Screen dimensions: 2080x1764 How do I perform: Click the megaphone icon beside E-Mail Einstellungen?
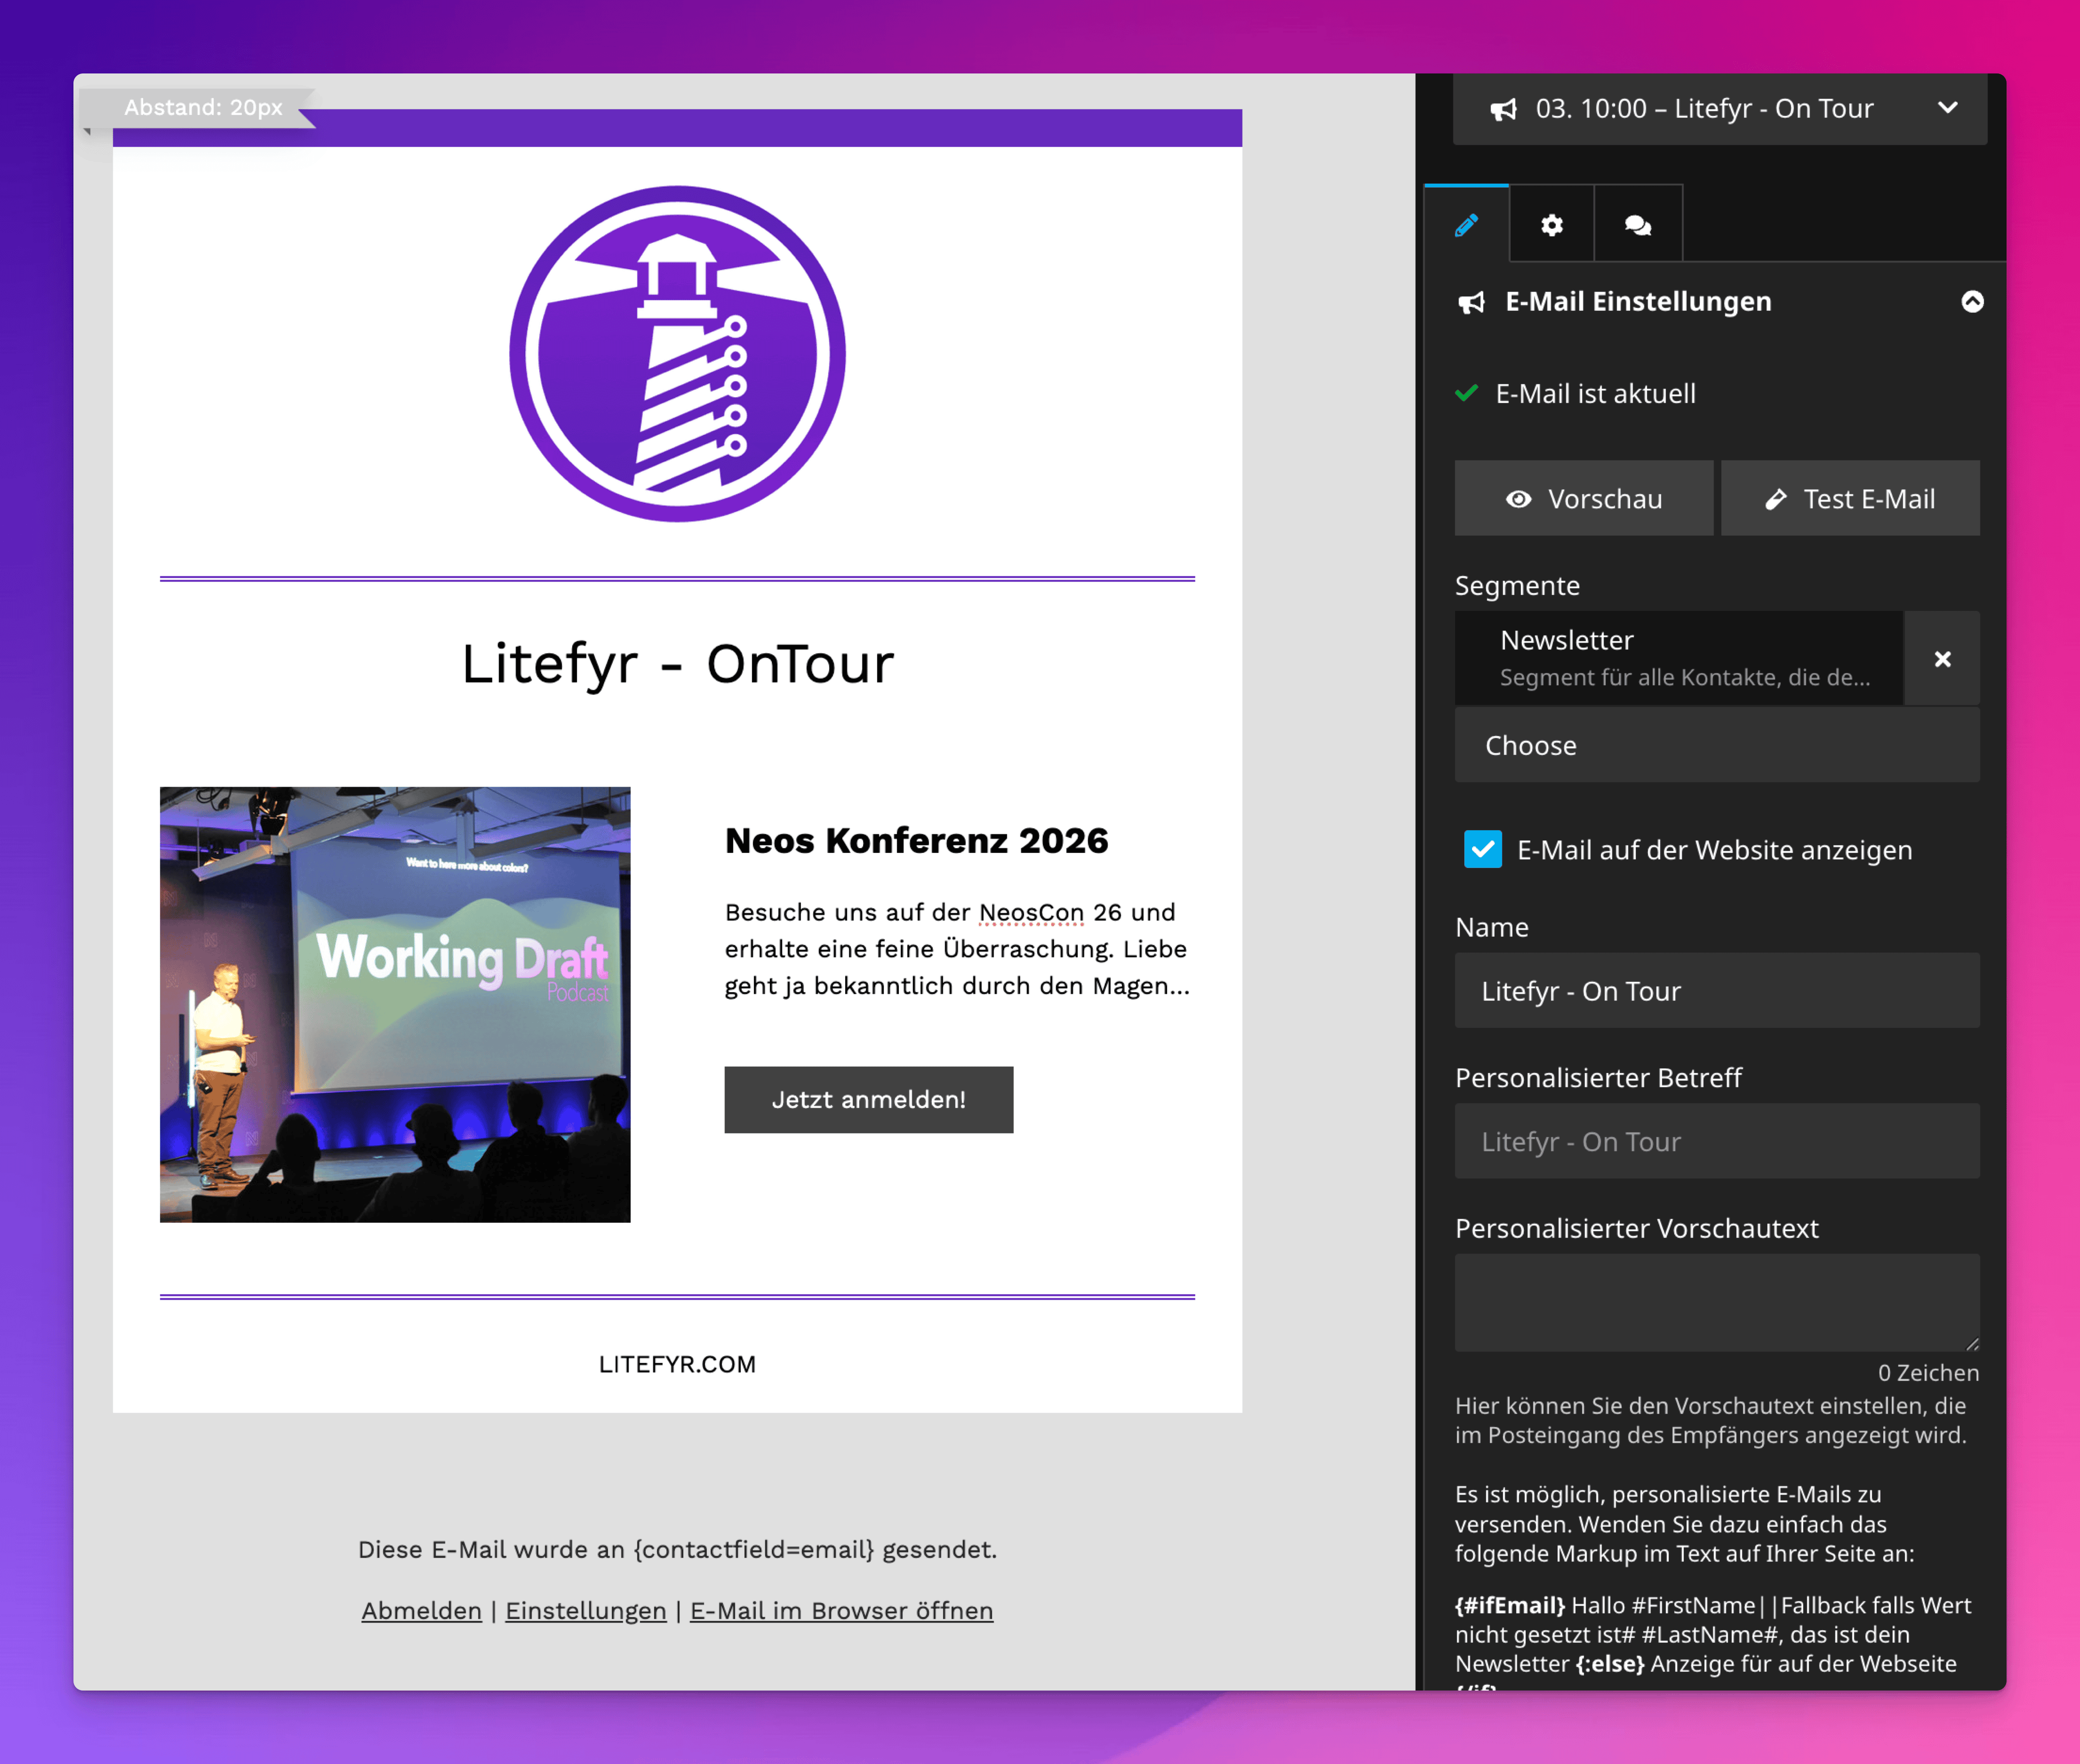[1471, 302]
